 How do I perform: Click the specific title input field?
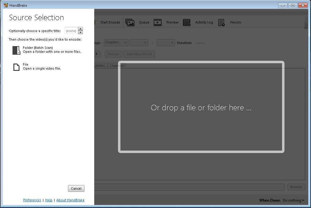[71, 31]
